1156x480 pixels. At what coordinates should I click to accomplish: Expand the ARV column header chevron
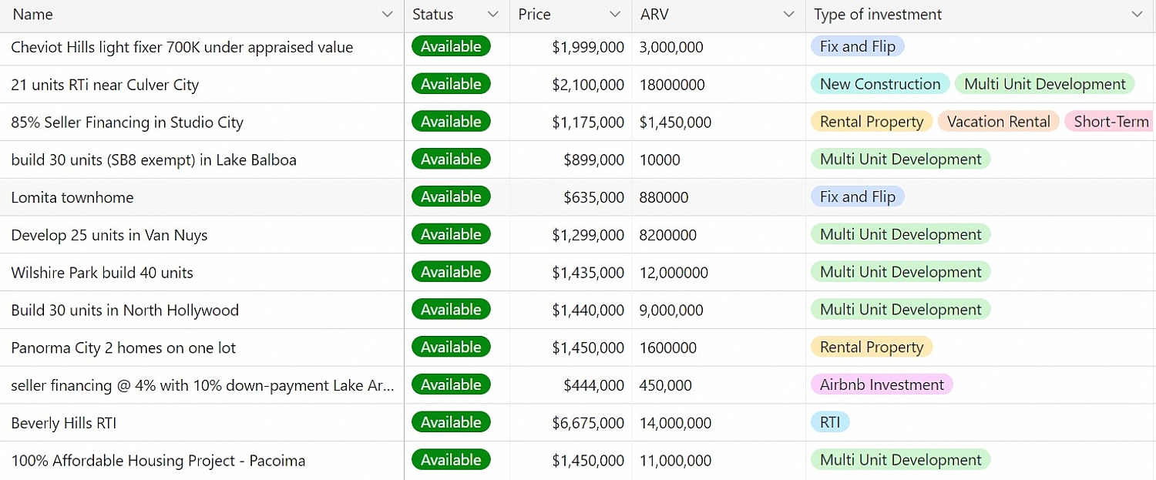(788, 15)
